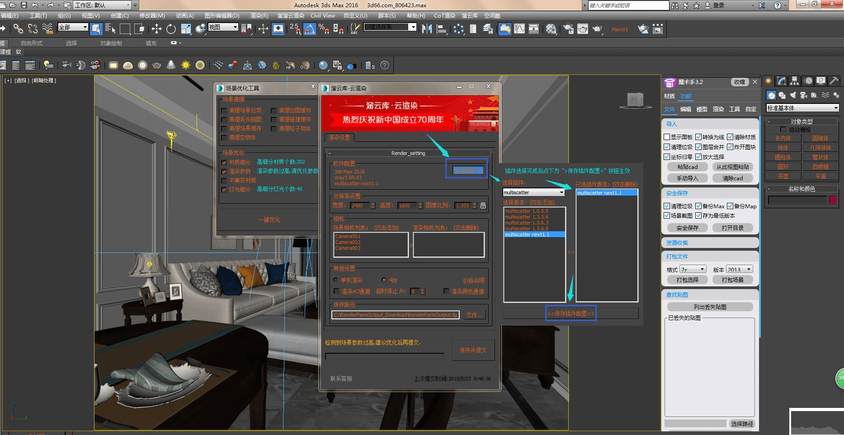This screenshot has width=844, height=435.
Task: Click the Angle Snap toggle icon
Action: pyautogui.click(x=310, y=29)
